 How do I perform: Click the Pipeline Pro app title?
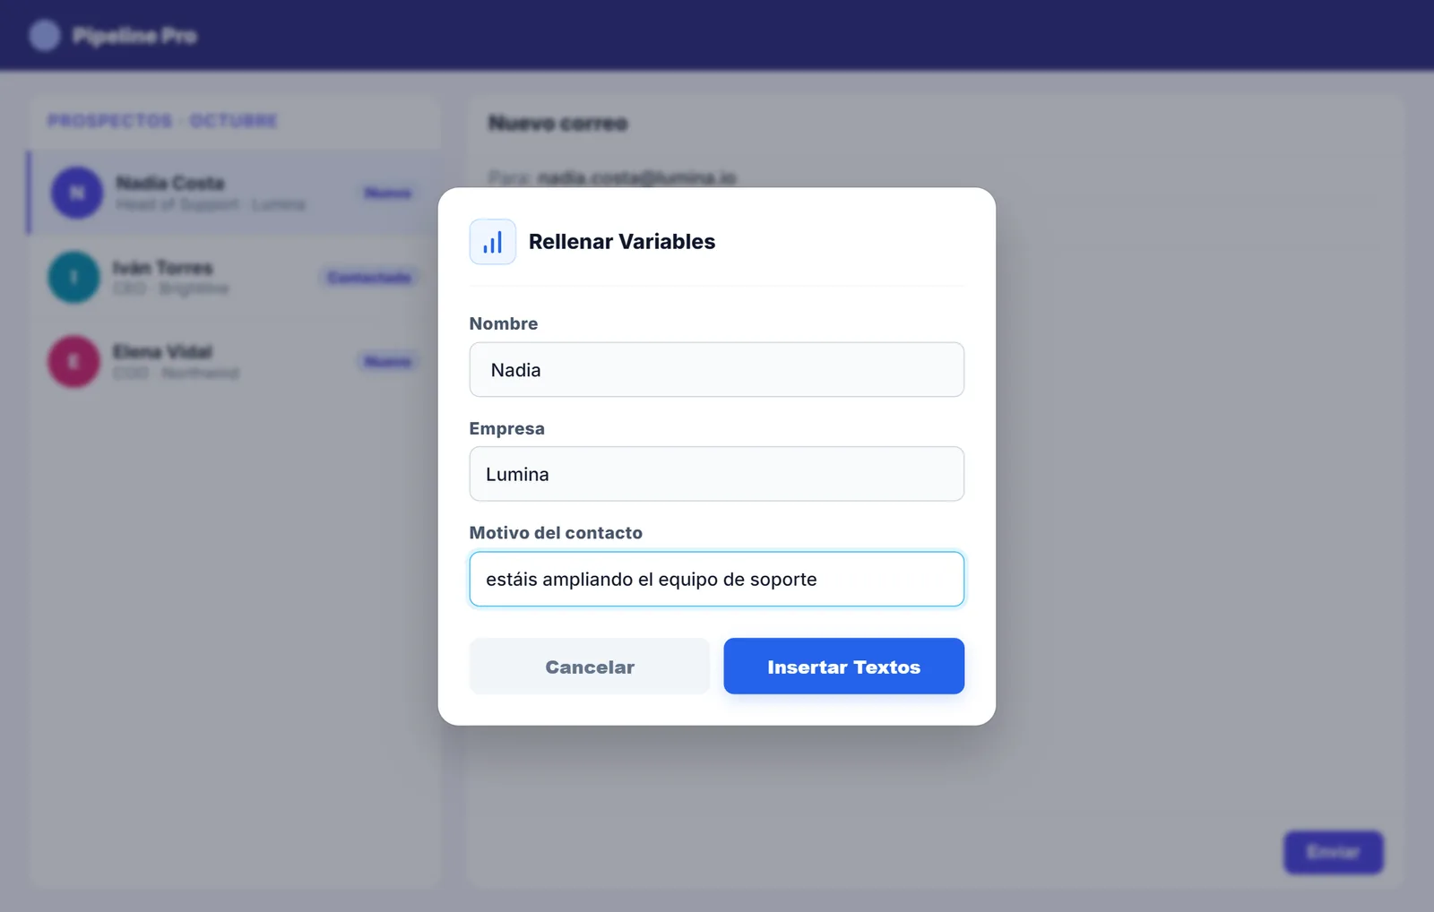click(x=134, y=36)
